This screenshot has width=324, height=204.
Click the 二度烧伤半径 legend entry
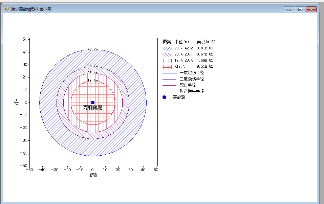183,79
